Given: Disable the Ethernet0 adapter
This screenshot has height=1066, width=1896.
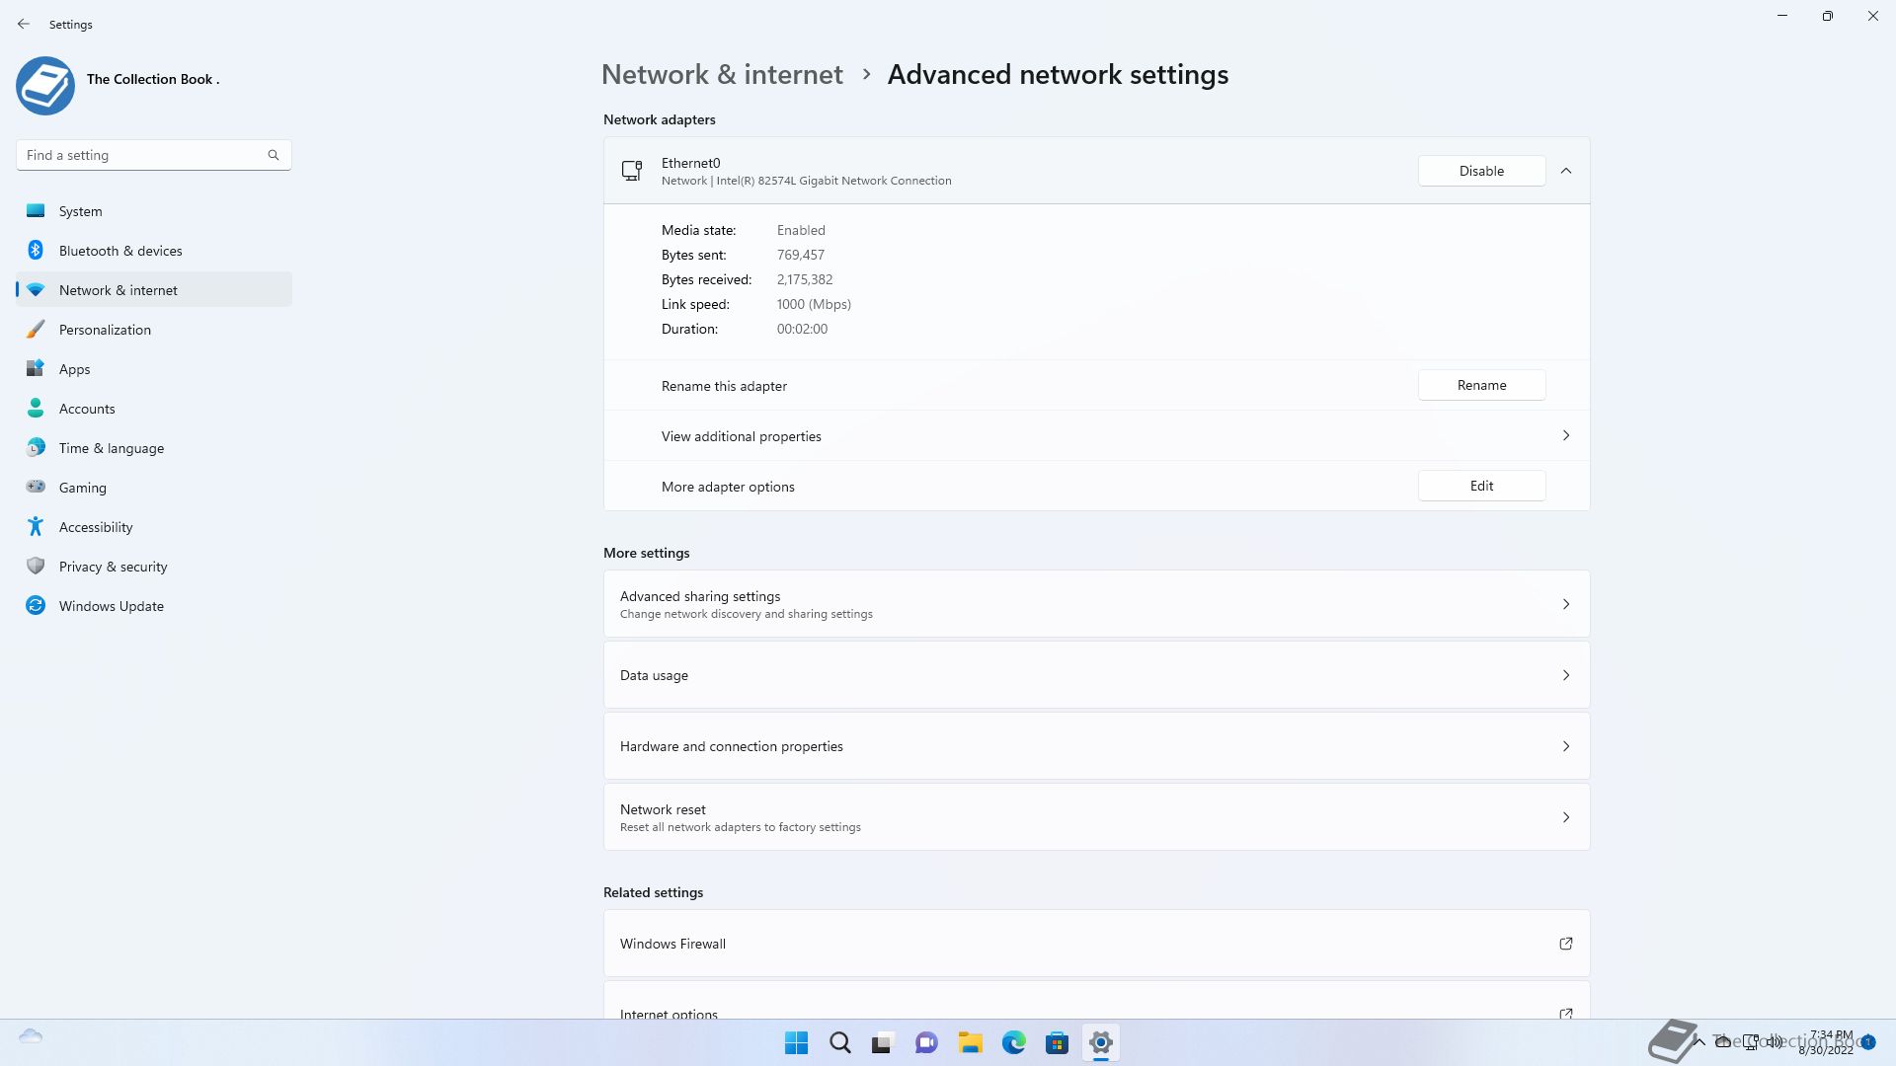Looking at the screenshot, I should tap(1481, 171).
